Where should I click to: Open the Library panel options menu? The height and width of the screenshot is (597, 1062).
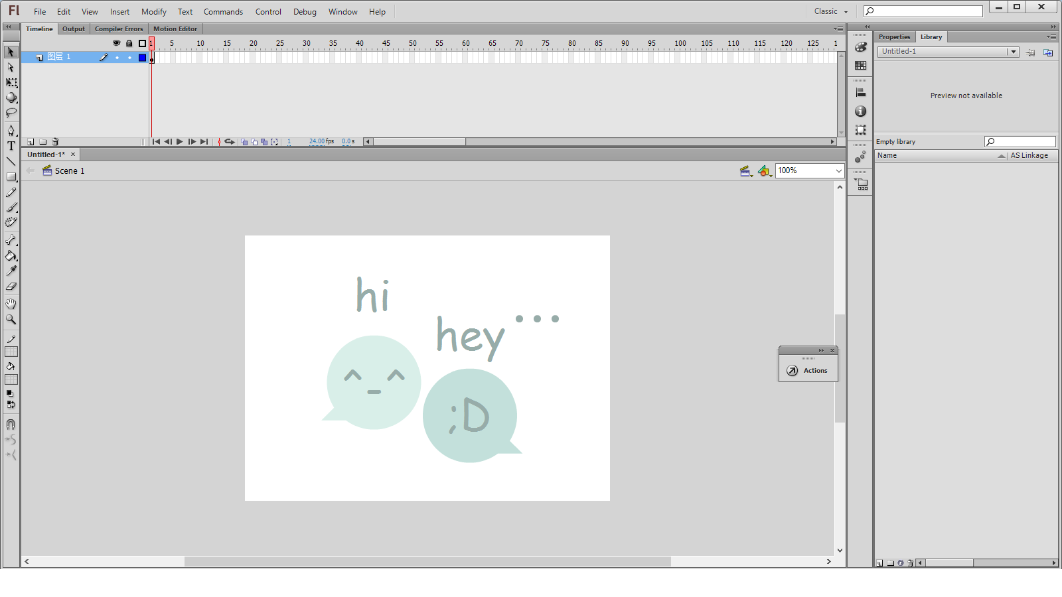(1051, 36)
